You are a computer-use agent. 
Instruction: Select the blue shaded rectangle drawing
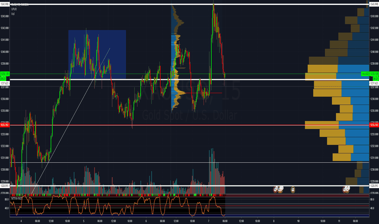[x=97, y=55]
